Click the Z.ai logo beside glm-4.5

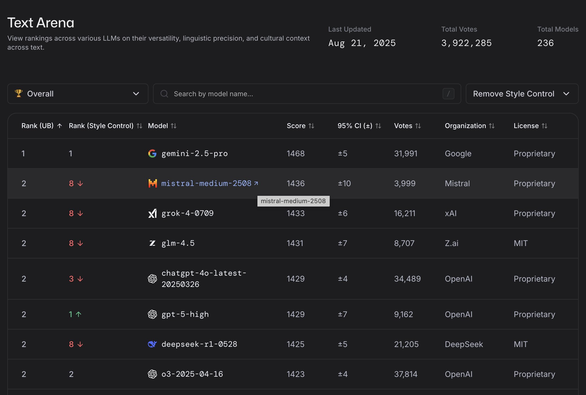tap(152, 243)
